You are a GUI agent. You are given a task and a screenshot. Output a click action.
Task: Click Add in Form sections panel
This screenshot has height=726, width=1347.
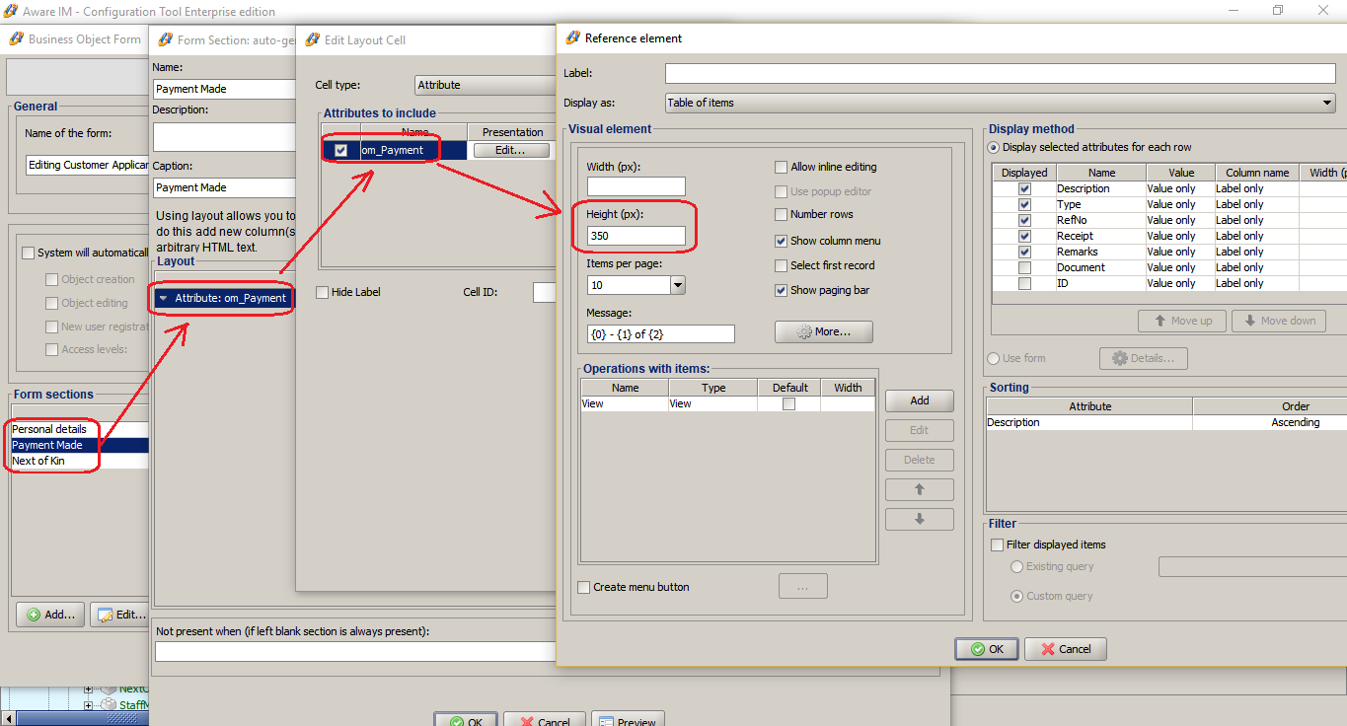pos(50,615)
